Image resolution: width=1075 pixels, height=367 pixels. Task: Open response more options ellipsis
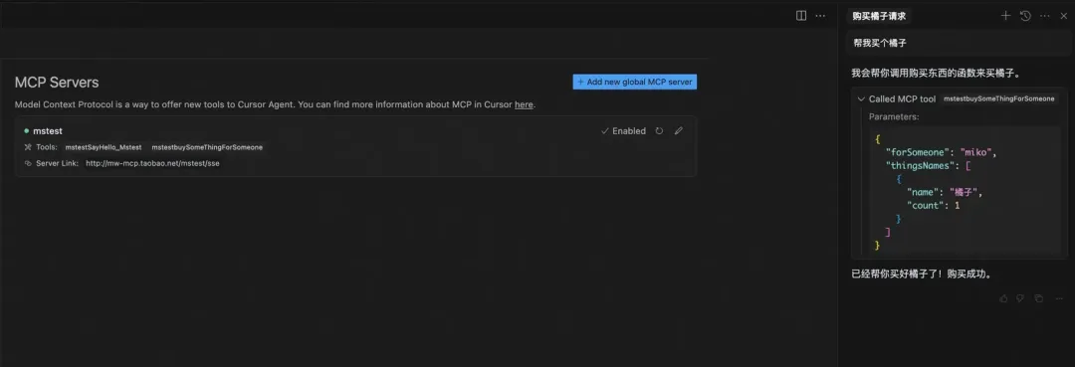pyautogui.click(x=1059, y=298)
